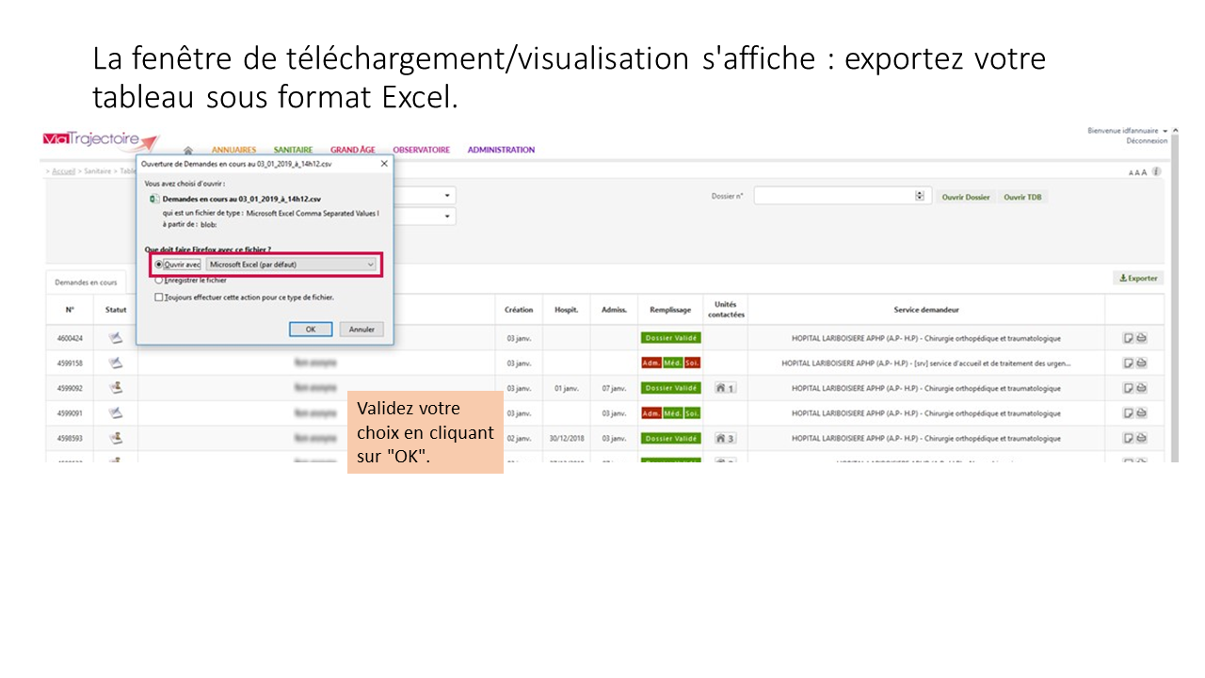The width and height of the screenshot is (1205, 678).
Task: Expand the upper filter dropdown behind the dialog
Action: (448, 196)
